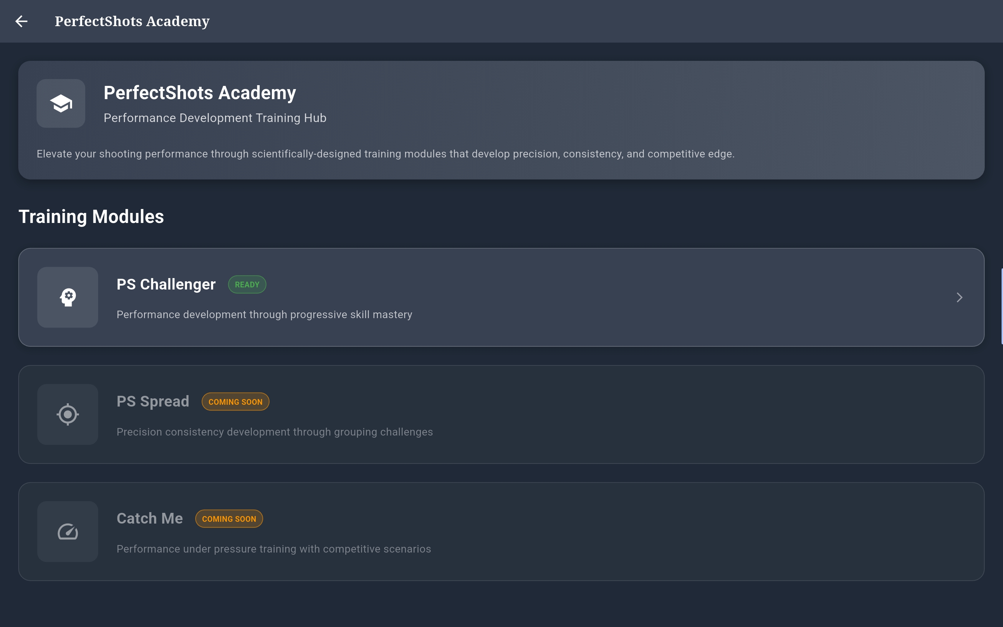
Task: Select the PS Spread module title
Action: click(x=153, y=402)
